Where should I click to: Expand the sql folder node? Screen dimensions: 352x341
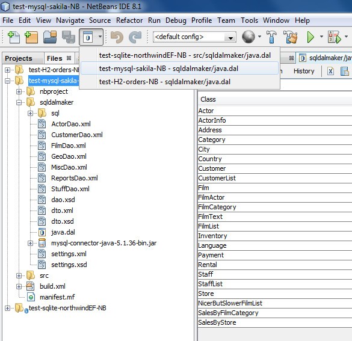(x=31, y=113)
